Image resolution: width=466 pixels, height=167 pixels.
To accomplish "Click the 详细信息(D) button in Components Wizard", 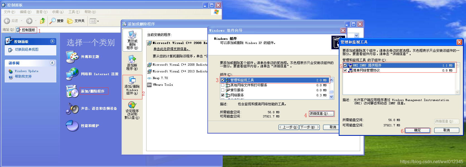I will pyautogui.click(x=321, y=114).
